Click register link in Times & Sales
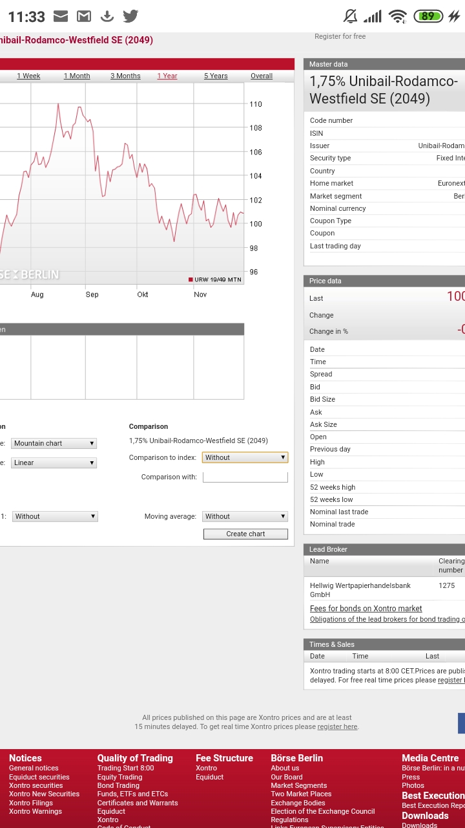The height and width of the screenshot is (828, 465). 451,680
